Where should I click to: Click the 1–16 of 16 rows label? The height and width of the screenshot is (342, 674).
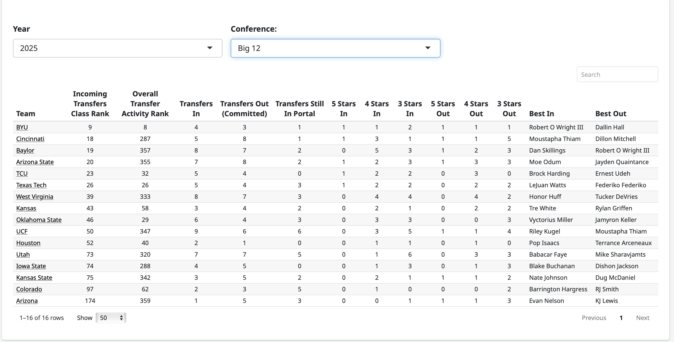pos(42,318)
